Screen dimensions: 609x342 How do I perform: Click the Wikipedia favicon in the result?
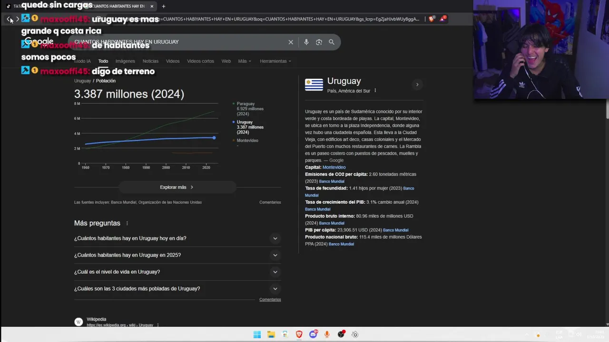79,322
